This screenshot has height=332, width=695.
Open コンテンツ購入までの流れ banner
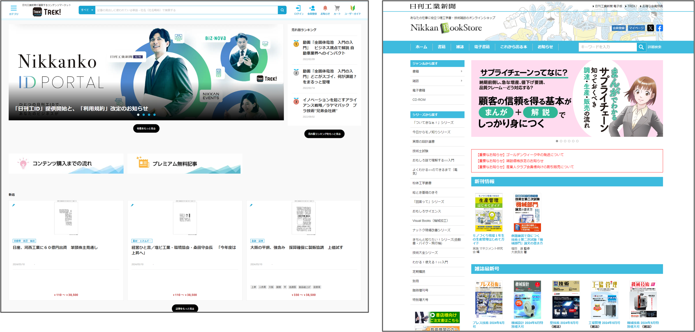pos(66,163)
